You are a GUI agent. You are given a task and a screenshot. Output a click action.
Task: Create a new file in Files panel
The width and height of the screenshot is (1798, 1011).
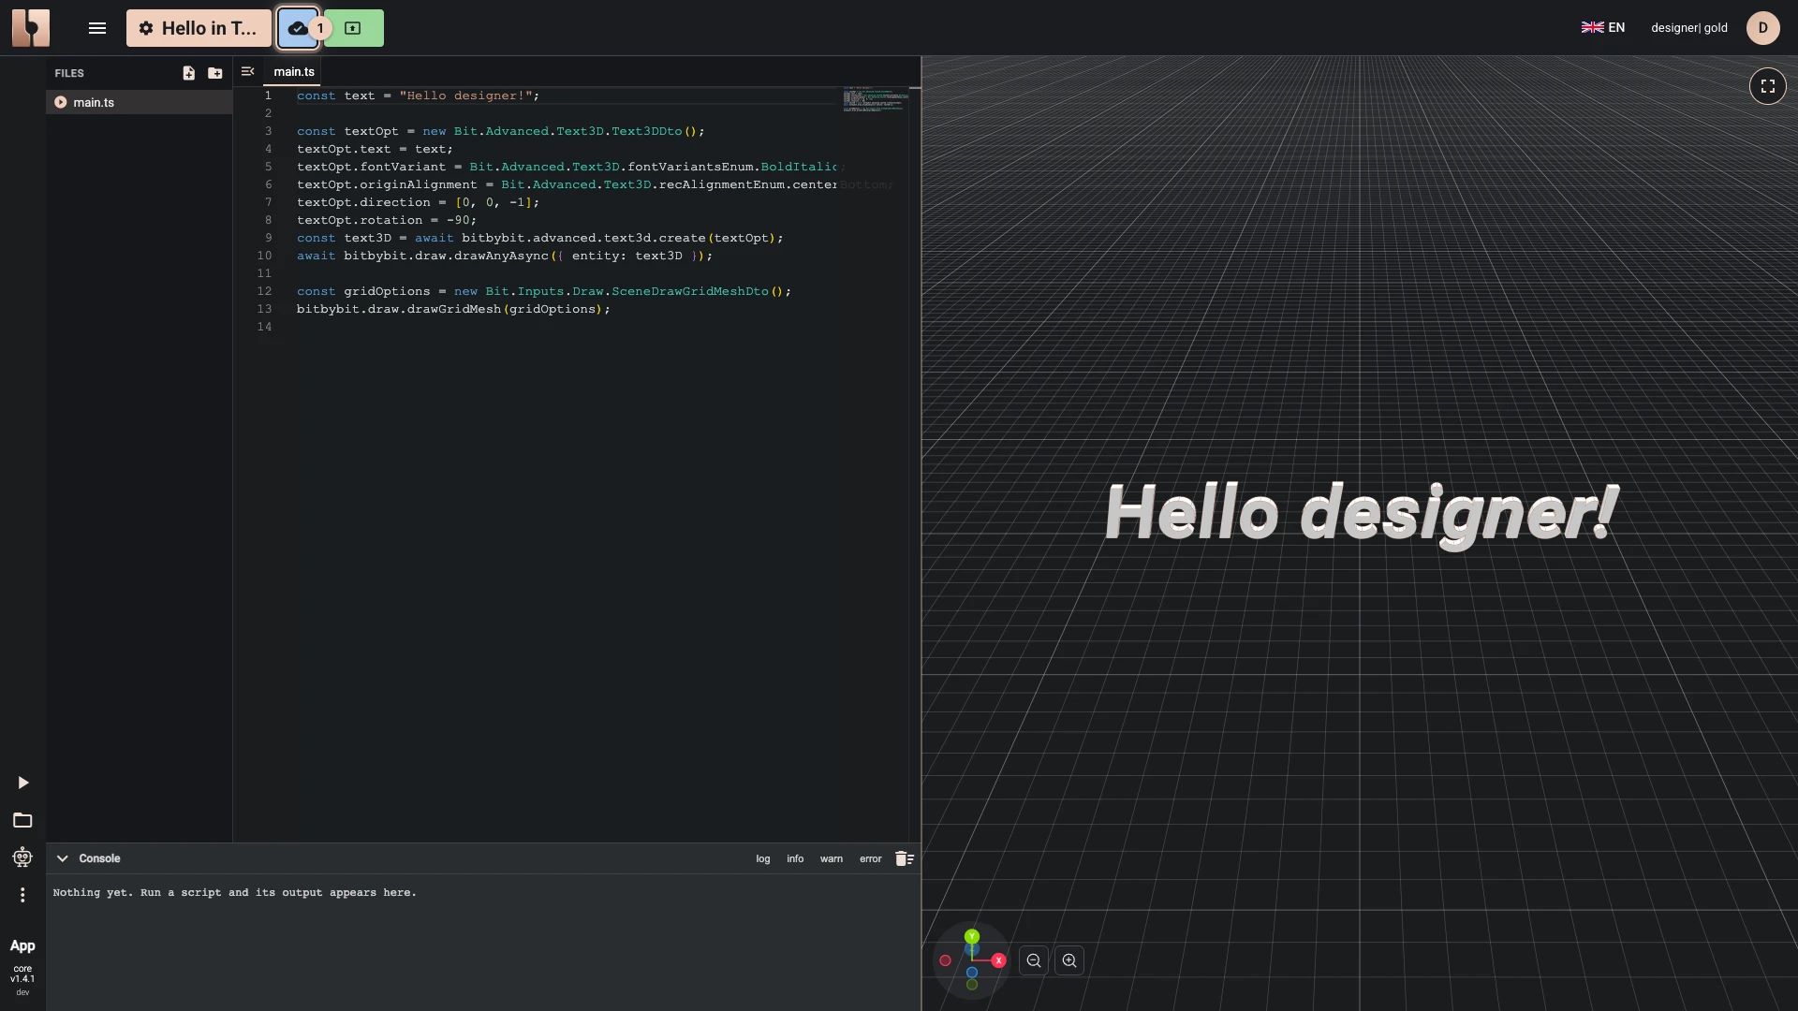pyautogui.click(x=189, y=73)
